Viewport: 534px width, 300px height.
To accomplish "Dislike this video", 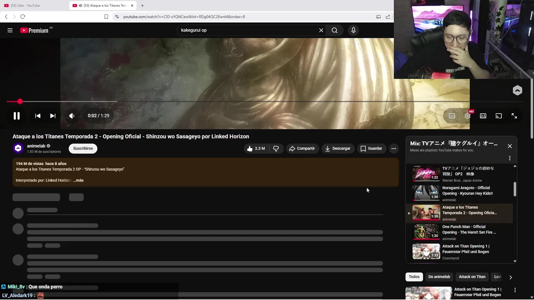I will pyautogui.click(x=276, y=148).
